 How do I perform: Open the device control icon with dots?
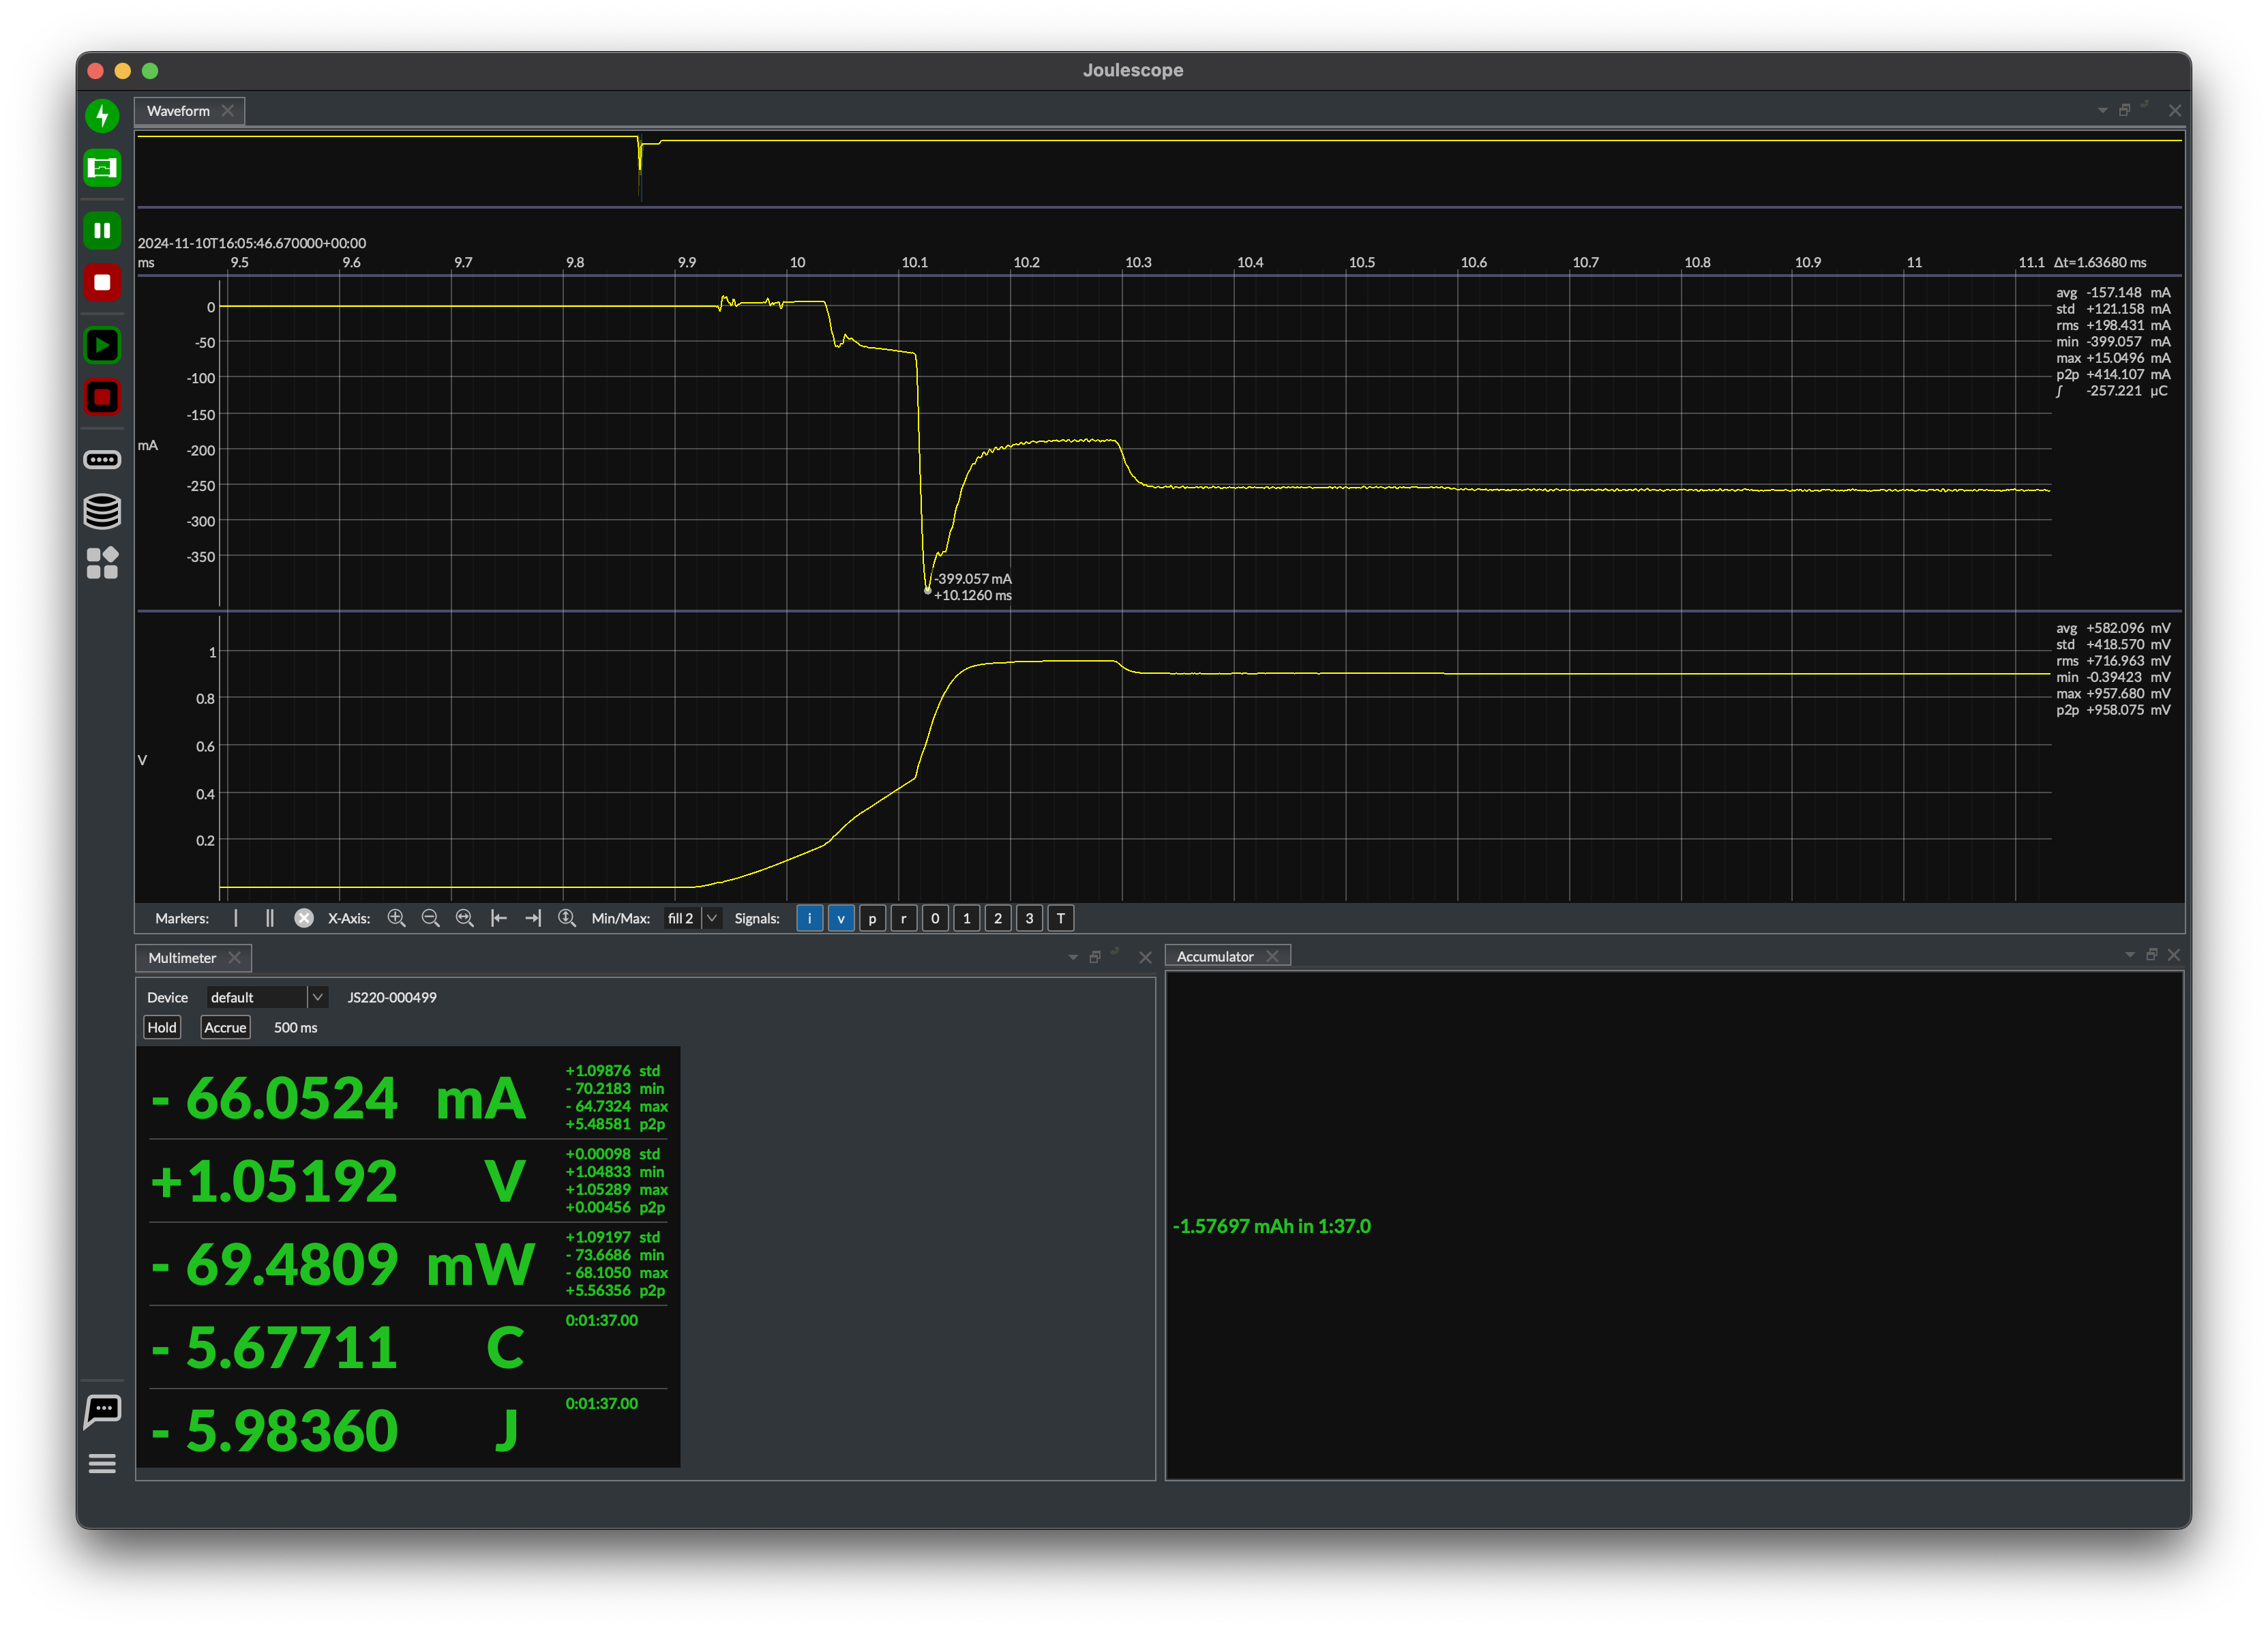click(x=102, y=460)
